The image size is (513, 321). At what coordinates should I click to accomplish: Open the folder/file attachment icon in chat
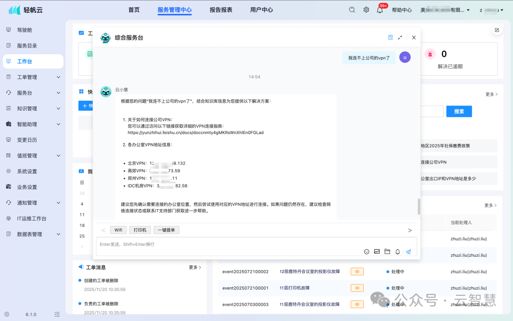(387, 251)
